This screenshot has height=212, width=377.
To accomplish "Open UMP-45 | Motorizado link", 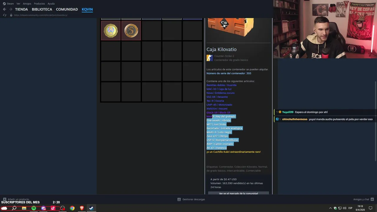I will 219,105.
